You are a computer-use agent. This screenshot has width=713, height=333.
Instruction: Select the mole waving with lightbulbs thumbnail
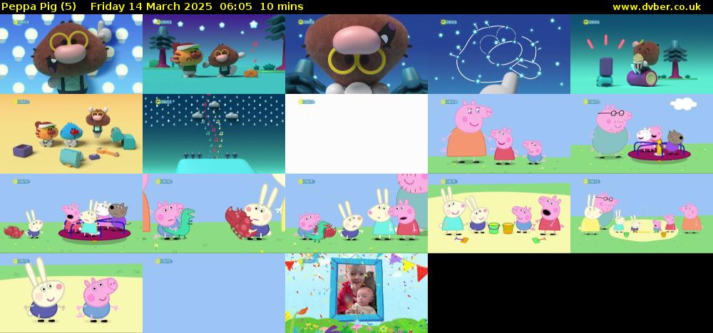[x=71, y=54]
